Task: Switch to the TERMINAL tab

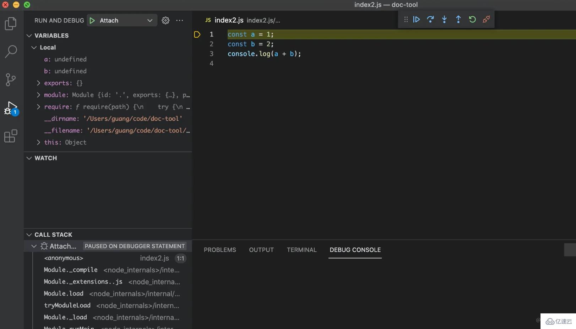Action: point(301,250)
